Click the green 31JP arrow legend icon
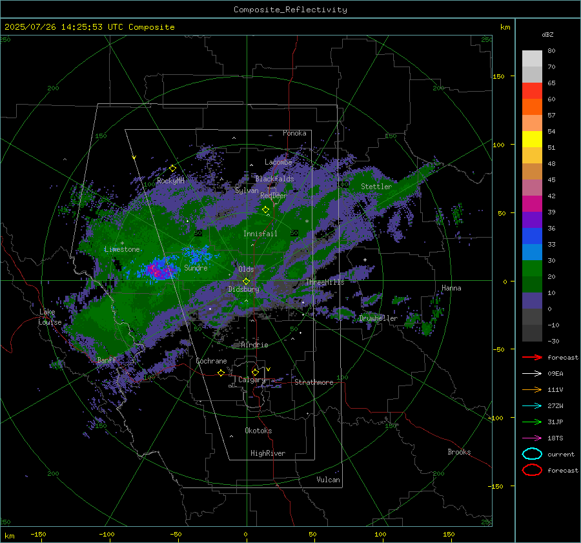 click(x=532, y=422)
